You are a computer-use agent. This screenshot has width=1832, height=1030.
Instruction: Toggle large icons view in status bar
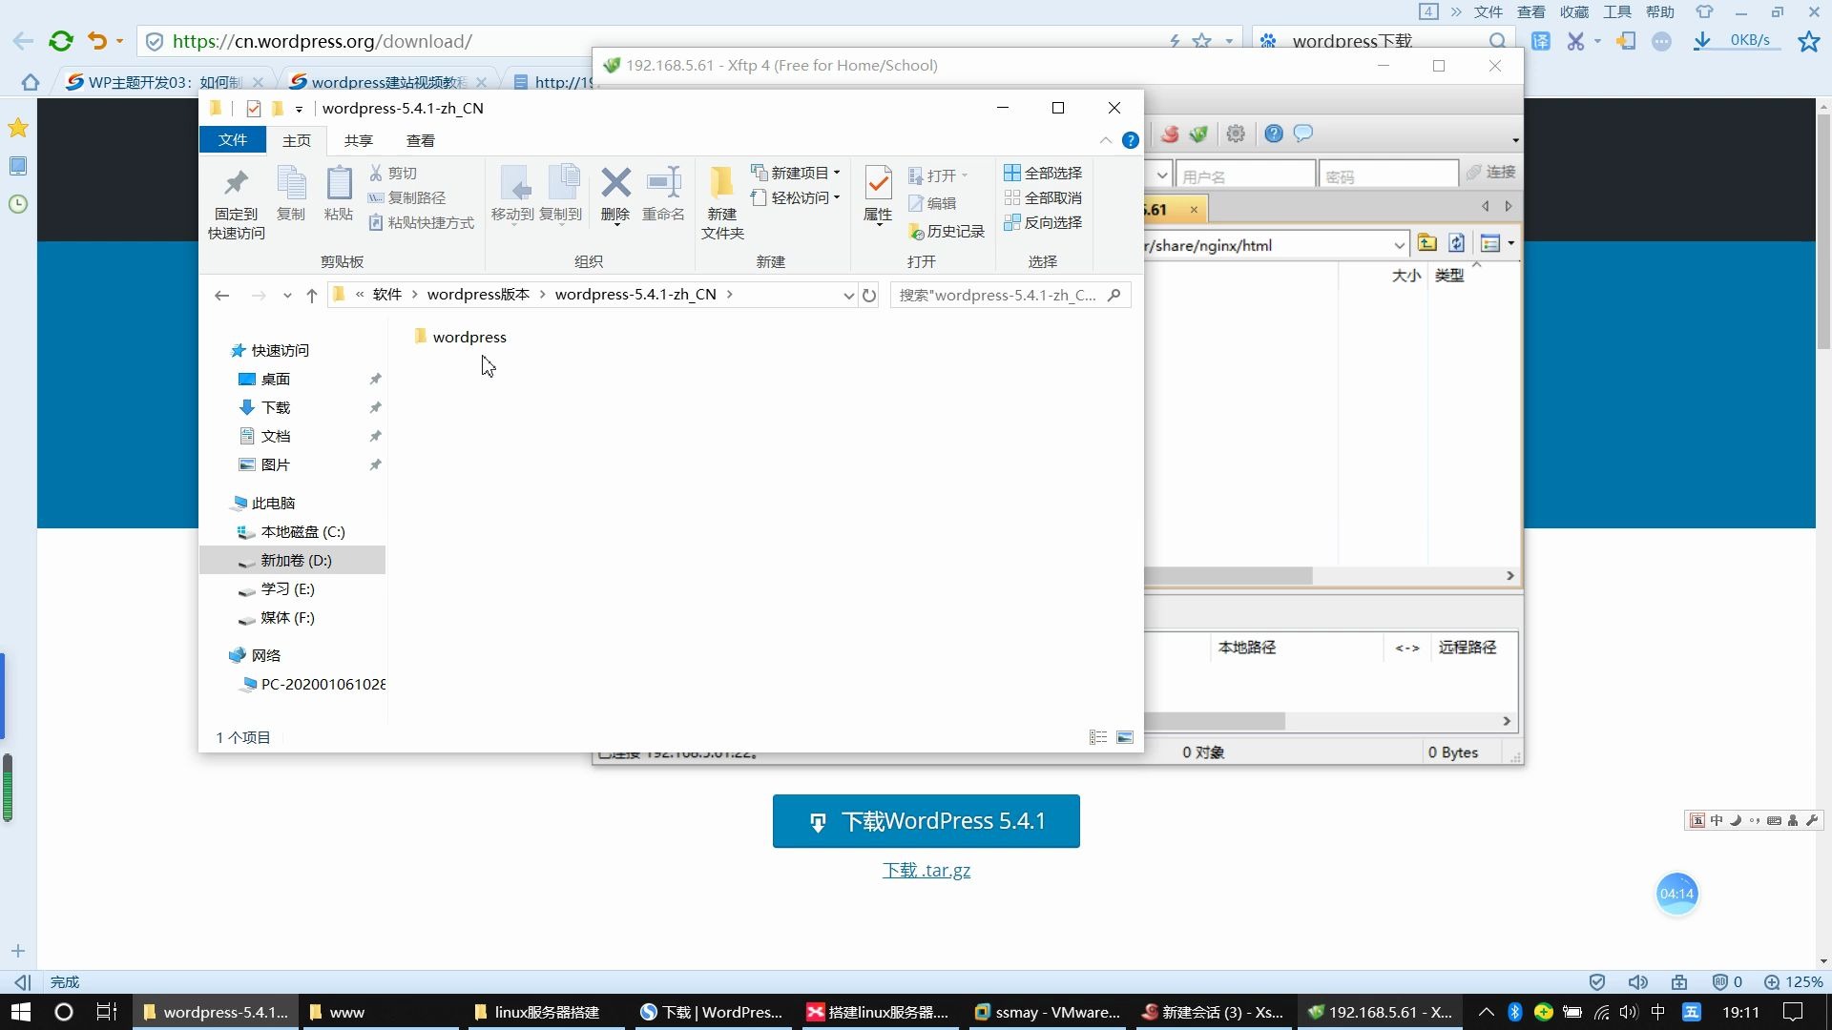pyautogui.click(x=1125, y=737)
